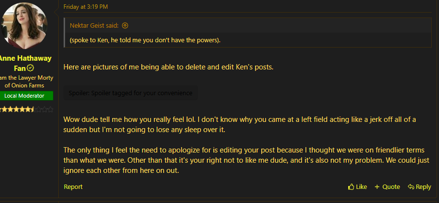Click the sentence about deleting Ken's posts
The width and height of the screenshot is (439, 203).
168,67
